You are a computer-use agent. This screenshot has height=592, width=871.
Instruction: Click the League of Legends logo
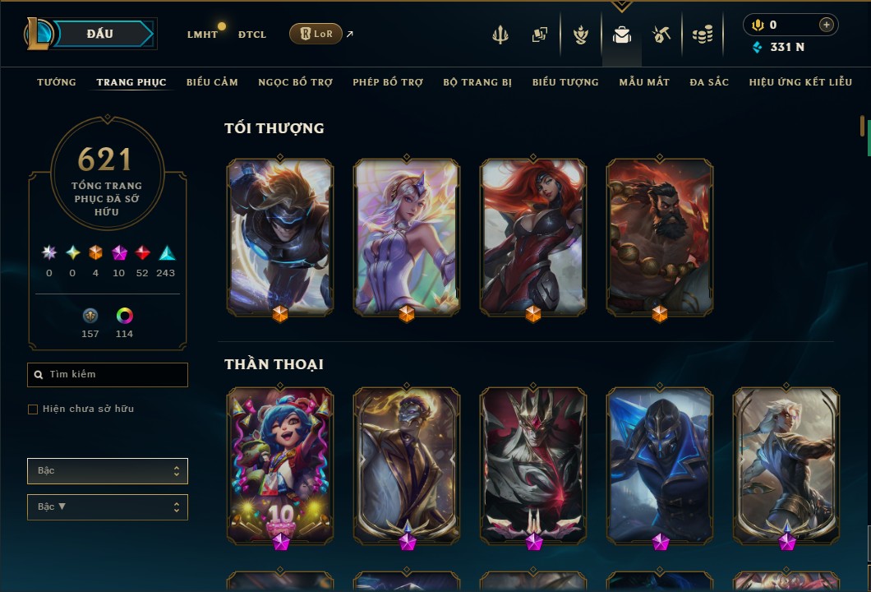coord(38,34)
